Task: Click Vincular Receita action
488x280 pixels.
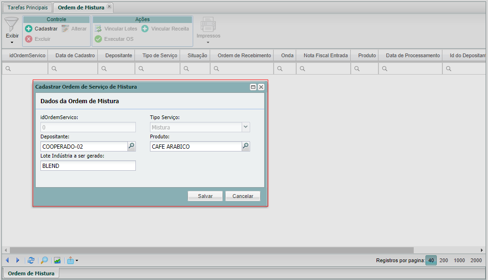Action: [165, 29]
